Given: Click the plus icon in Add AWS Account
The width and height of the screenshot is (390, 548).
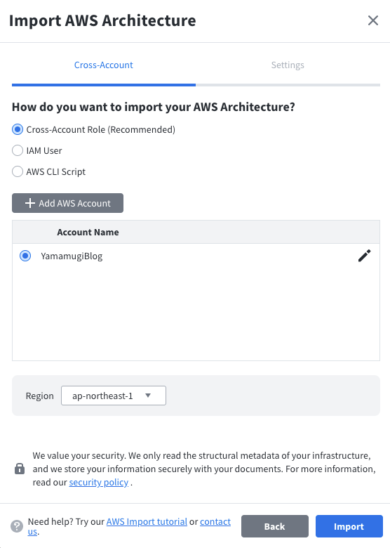Looking at the screenshot, I should tap(30, 203).
